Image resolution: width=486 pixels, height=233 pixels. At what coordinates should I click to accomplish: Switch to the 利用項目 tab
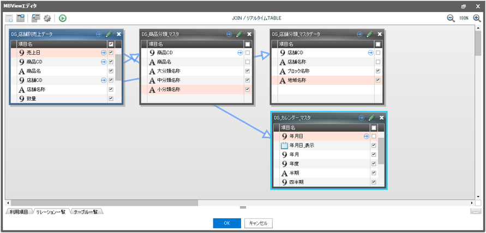19,212
